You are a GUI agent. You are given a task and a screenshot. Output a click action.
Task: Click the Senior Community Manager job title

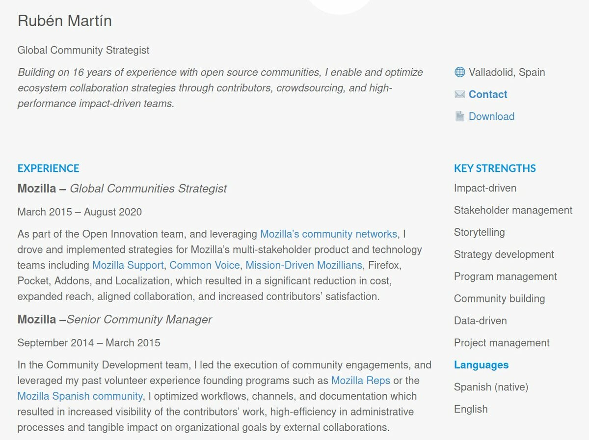click(x=139, y=320)
